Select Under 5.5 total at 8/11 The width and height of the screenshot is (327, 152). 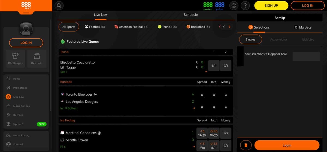(x=214, y=145)
